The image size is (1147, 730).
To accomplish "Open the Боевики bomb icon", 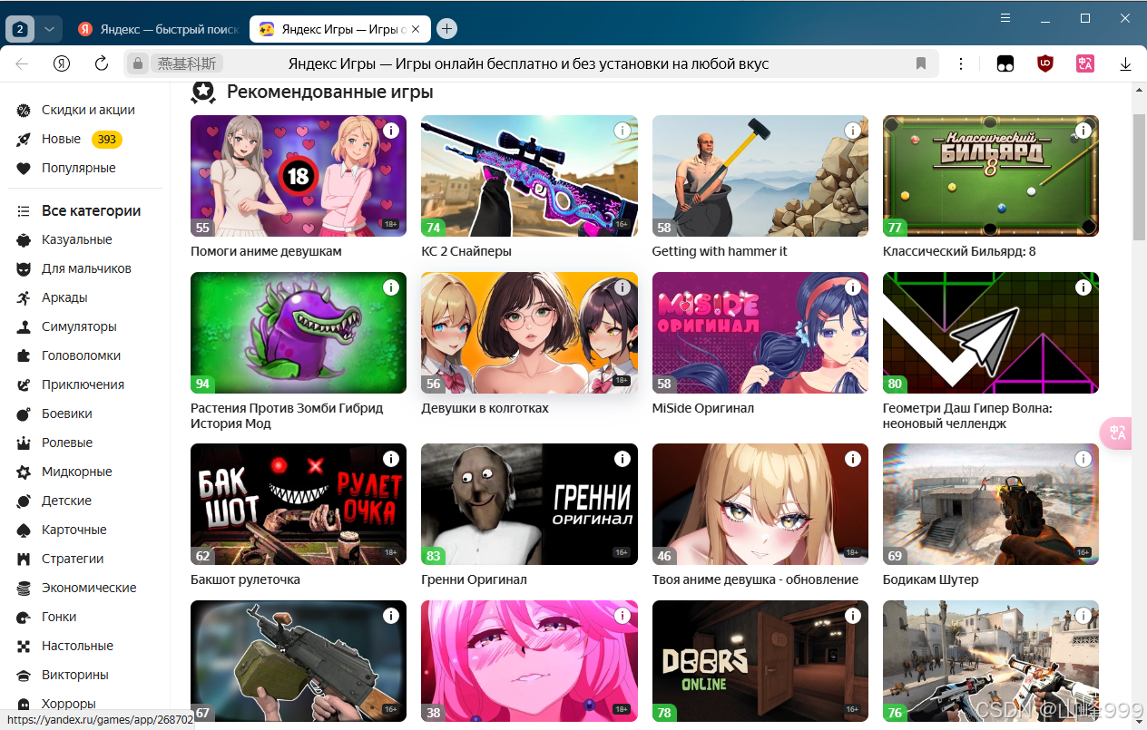I will point(25,414).
